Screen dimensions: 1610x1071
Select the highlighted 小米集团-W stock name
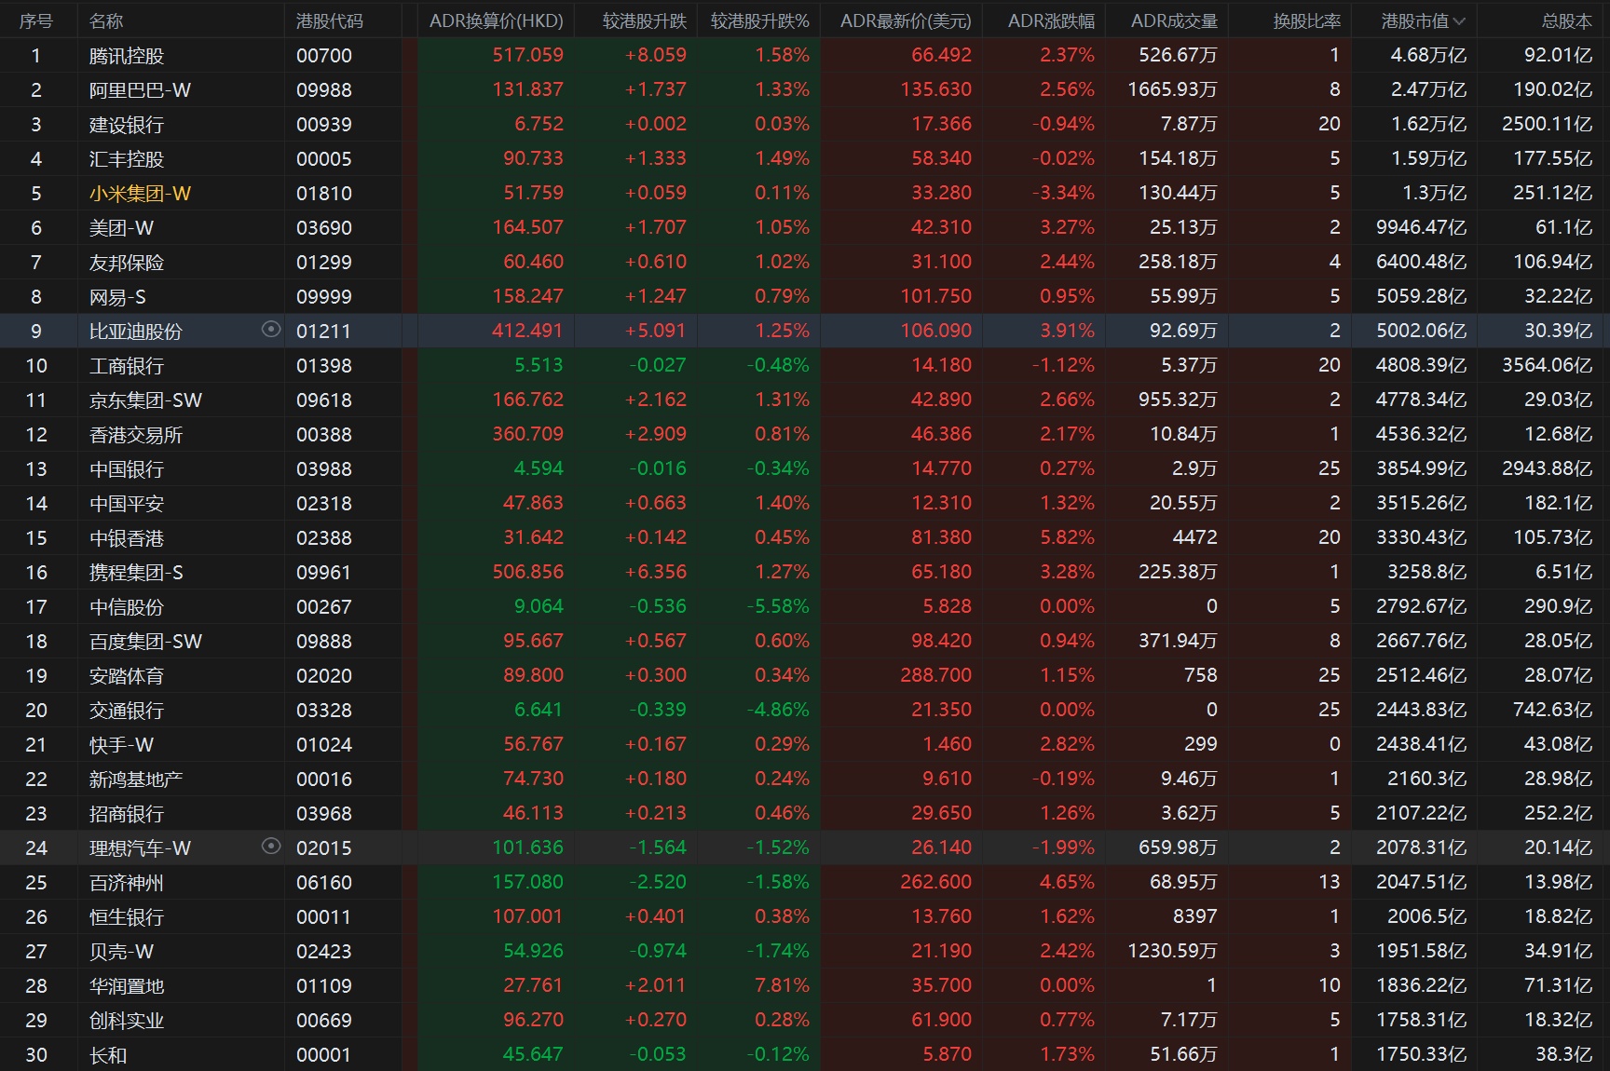(140, 194)
